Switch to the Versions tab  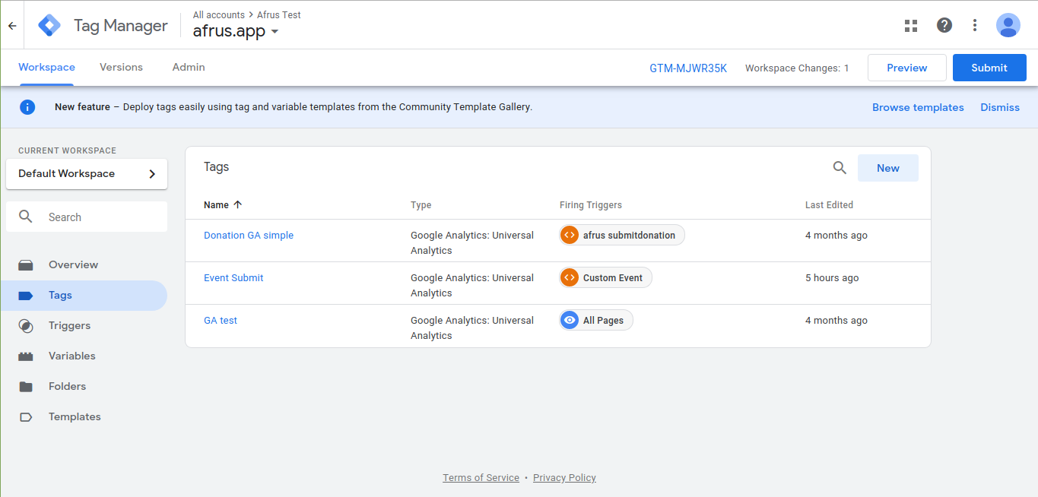tap(121, 68)
